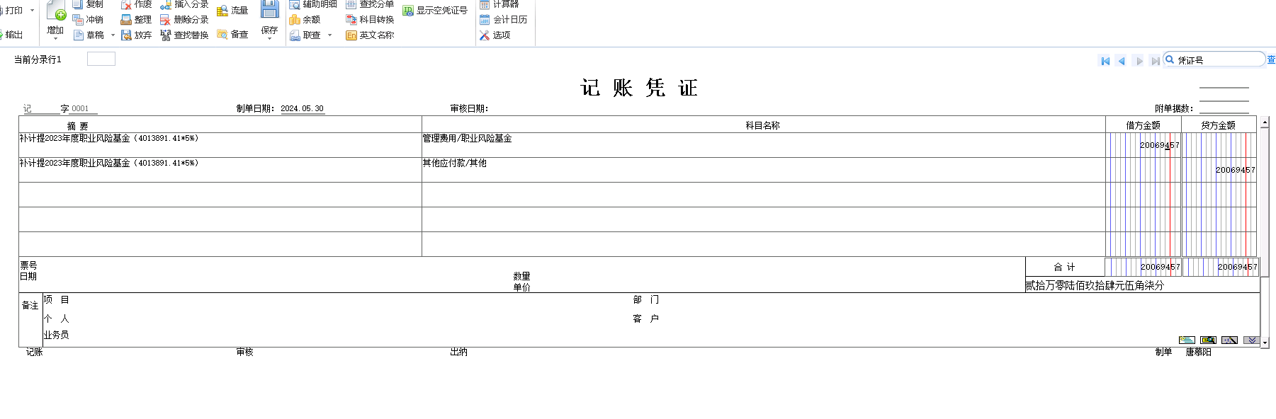Click the 保存 (Save) floppy disk icon
Screen dimensions: 1276x419
(269, 10)
